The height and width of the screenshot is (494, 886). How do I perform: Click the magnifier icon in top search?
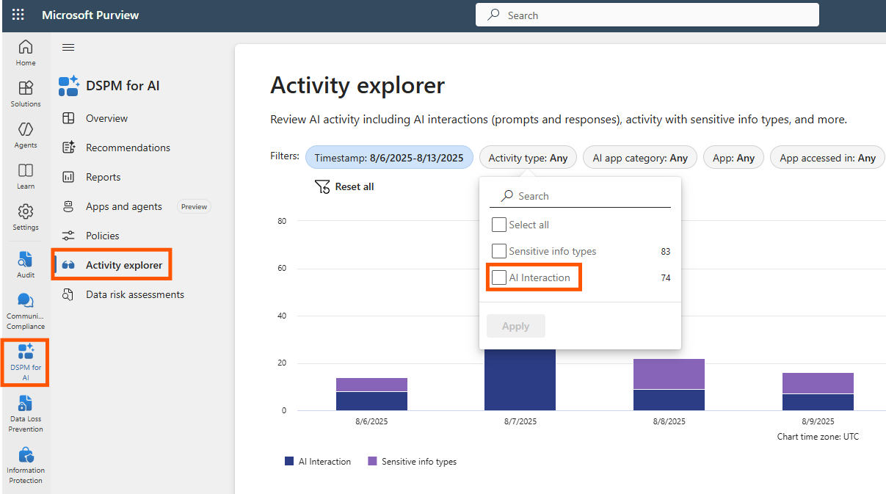[x=494, y=15]
